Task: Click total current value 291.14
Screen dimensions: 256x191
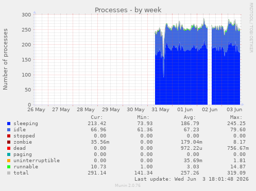Action: tap(97, 173)
